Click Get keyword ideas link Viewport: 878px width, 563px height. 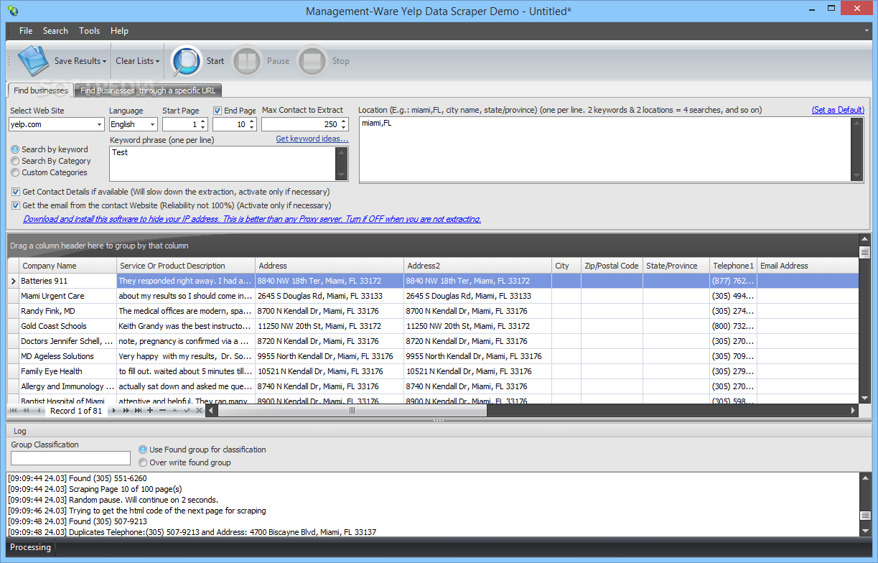pos(312,139)
